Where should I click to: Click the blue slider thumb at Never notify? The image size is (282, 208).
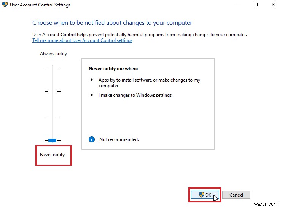pyautogui.click(x=52, y=141)
